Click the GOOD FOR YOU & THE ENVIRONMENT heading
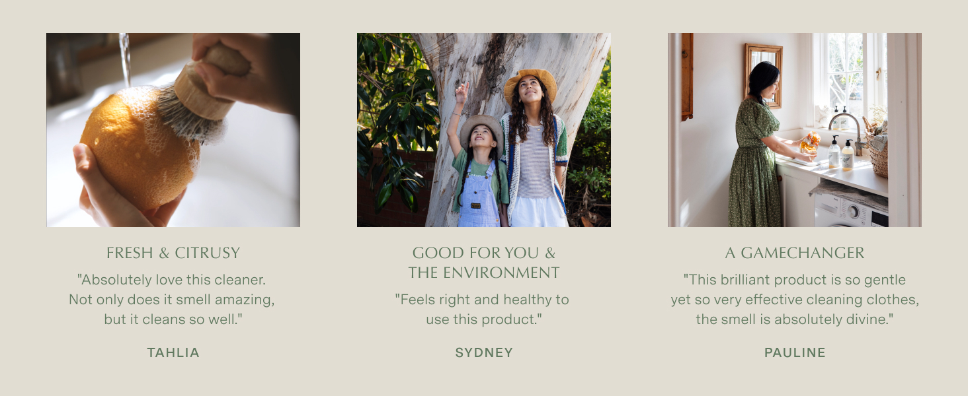The width and height of the screenshot is (968, 396). tap(484, 263)
